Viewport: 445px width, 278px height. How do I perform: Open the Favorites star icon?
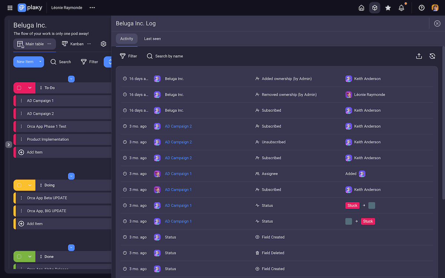388,7
